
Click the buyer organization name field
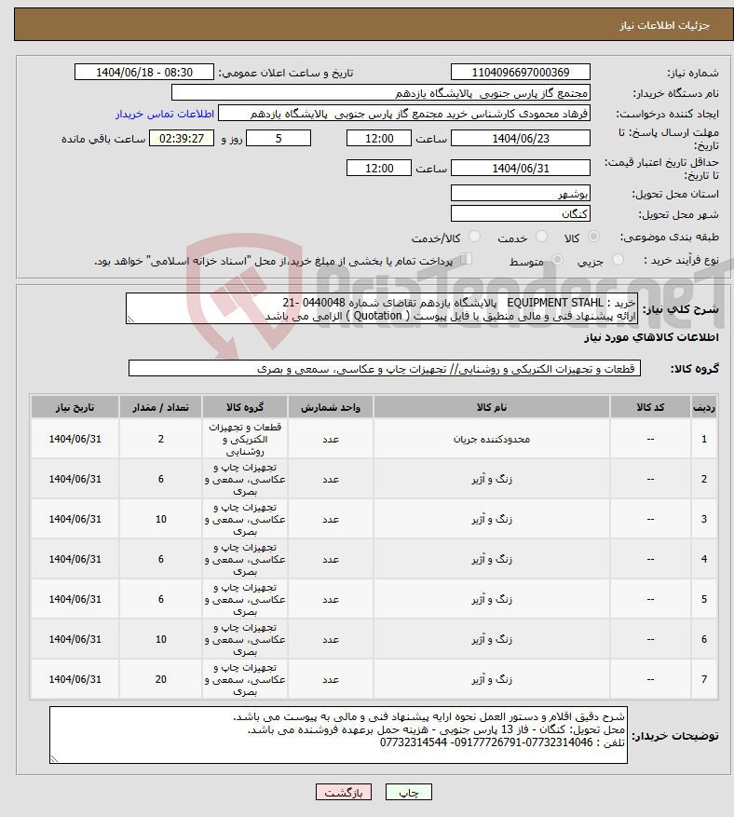(381, 93)
